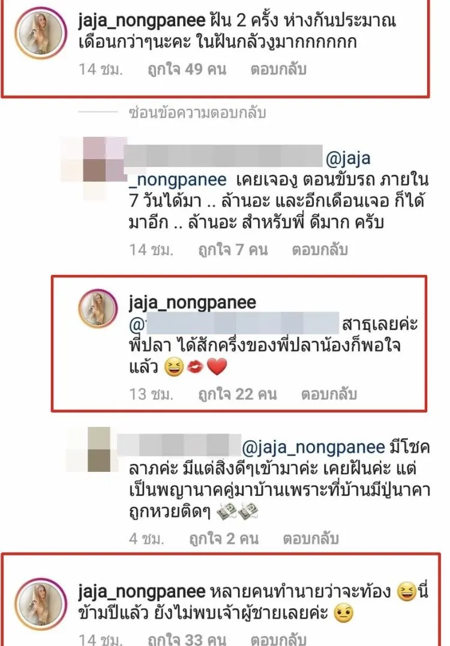
Task: View likes list ถูกใจ 22 คน
Action: point(238,394)
